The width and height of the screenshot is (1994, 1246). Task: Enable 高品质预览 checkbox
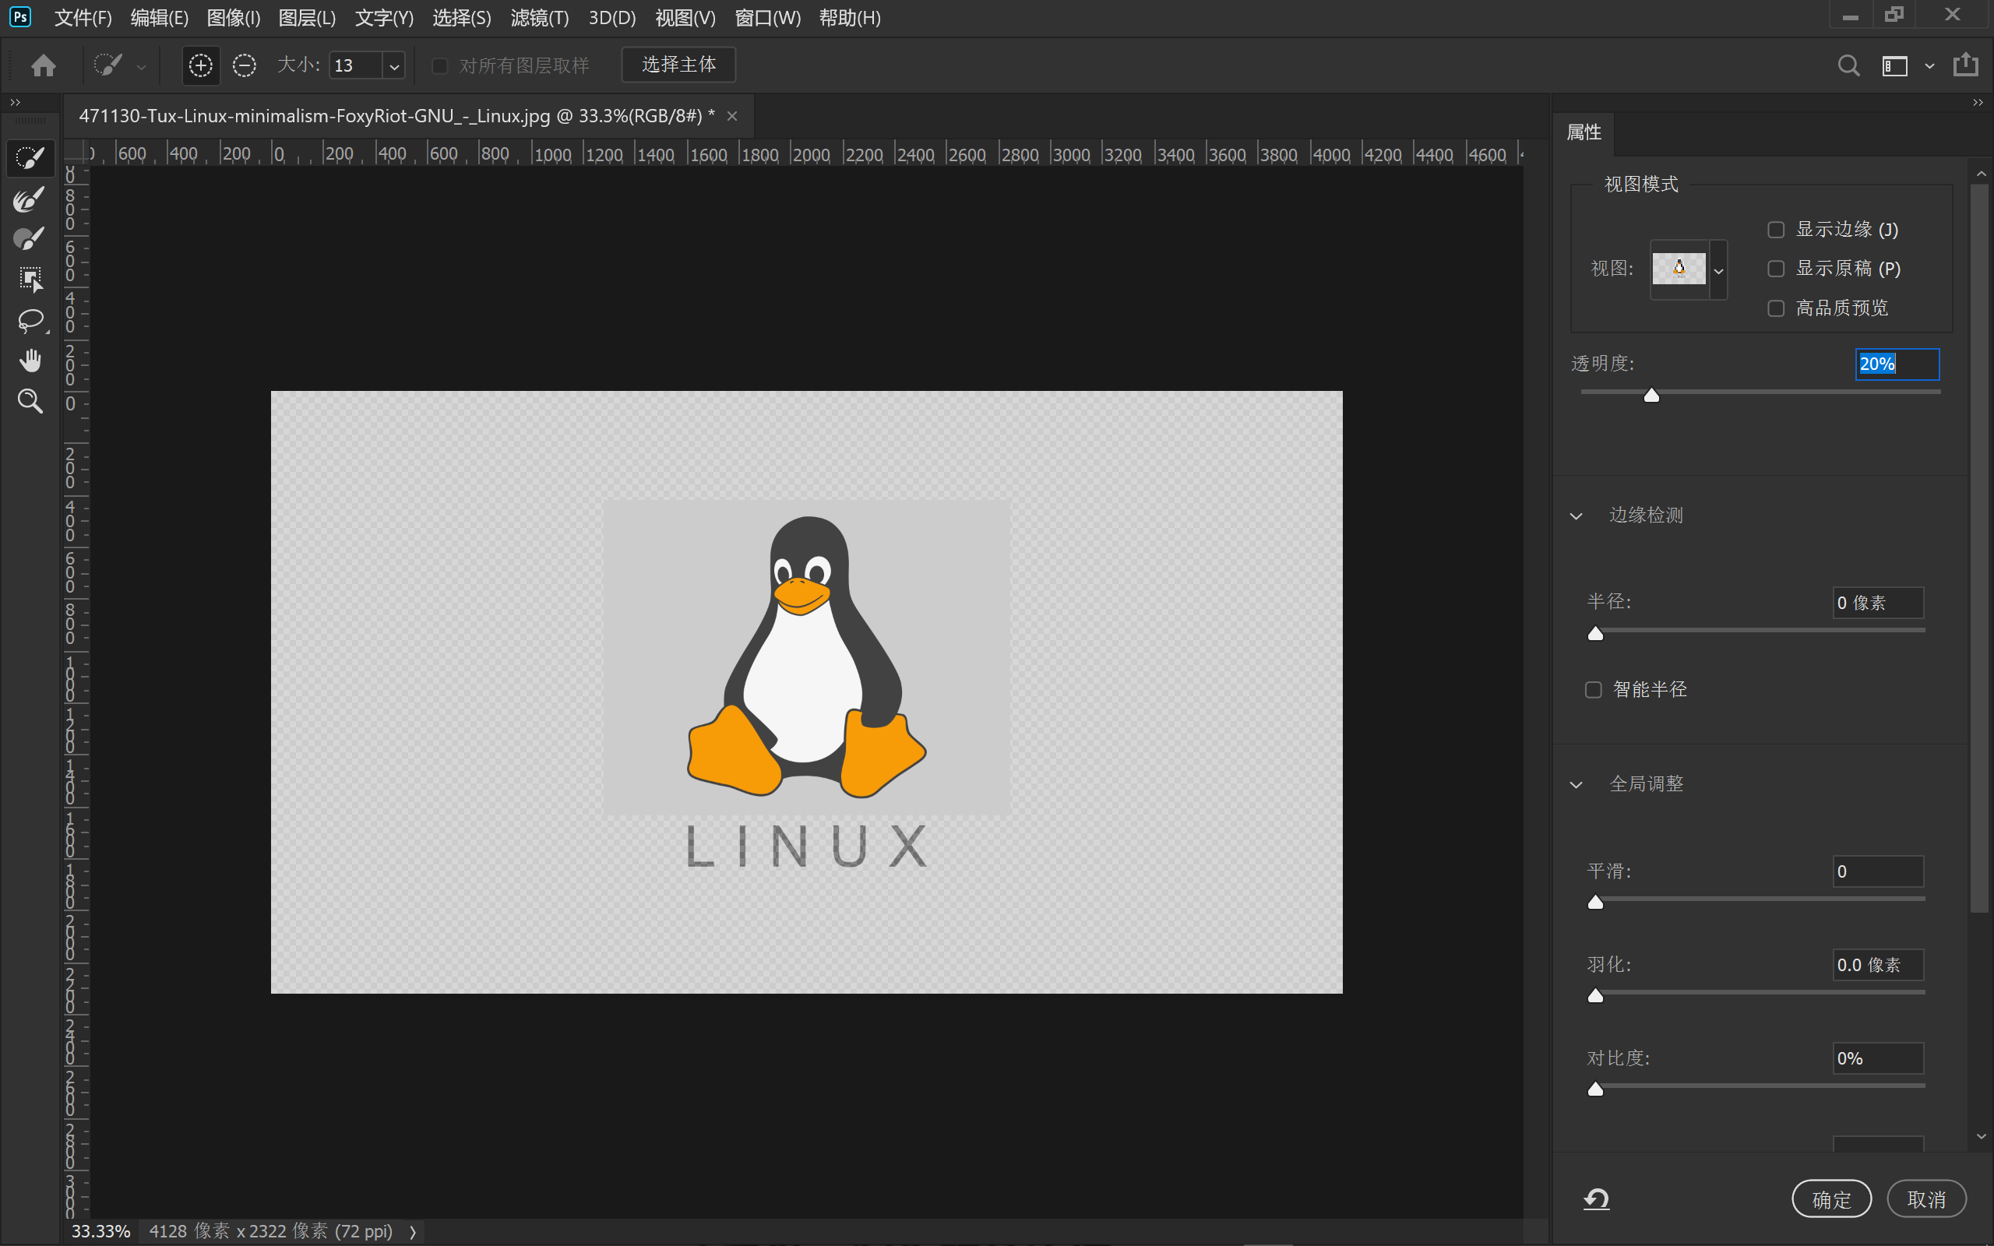pyautogui.click(x=1776, y=308)
